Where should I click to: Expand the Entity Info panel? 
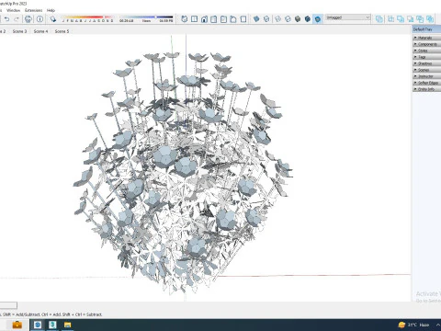(x=427, y=89)
